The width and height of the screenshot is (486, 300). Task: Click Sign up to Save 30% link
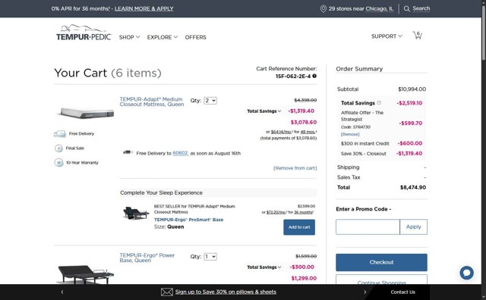[226, 292]
